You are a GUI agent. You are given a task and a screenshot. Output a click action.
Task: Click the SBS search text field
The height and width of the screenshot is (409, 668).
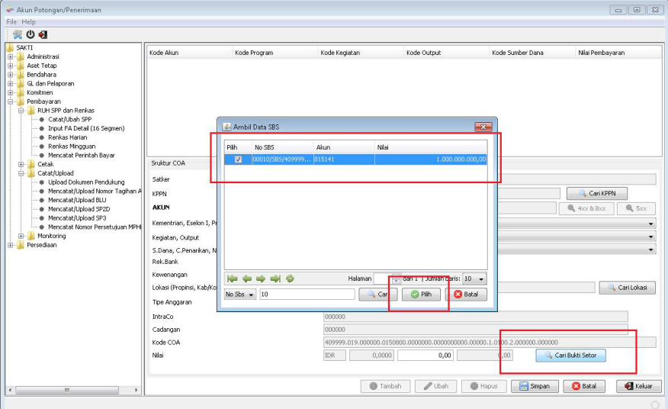(x=307, y=295)
